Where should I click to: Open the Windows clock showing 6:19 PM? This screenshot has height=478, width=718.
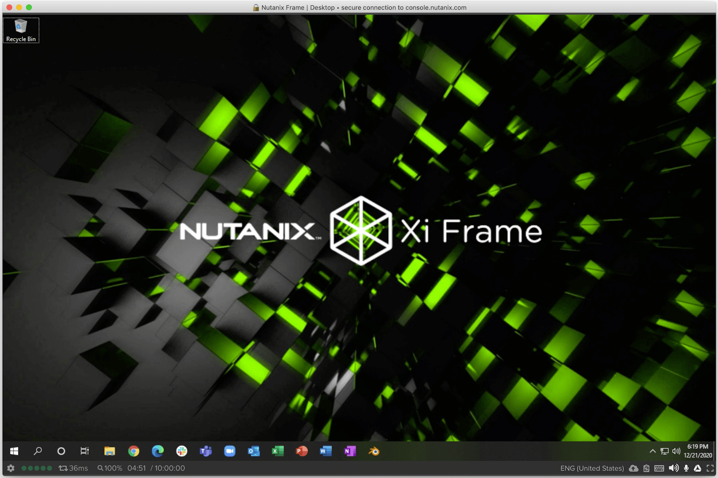click(x=698, y=451)
